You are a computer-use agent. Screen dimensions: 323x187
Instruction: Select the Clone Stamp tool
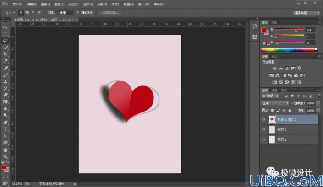pos(5,81)
